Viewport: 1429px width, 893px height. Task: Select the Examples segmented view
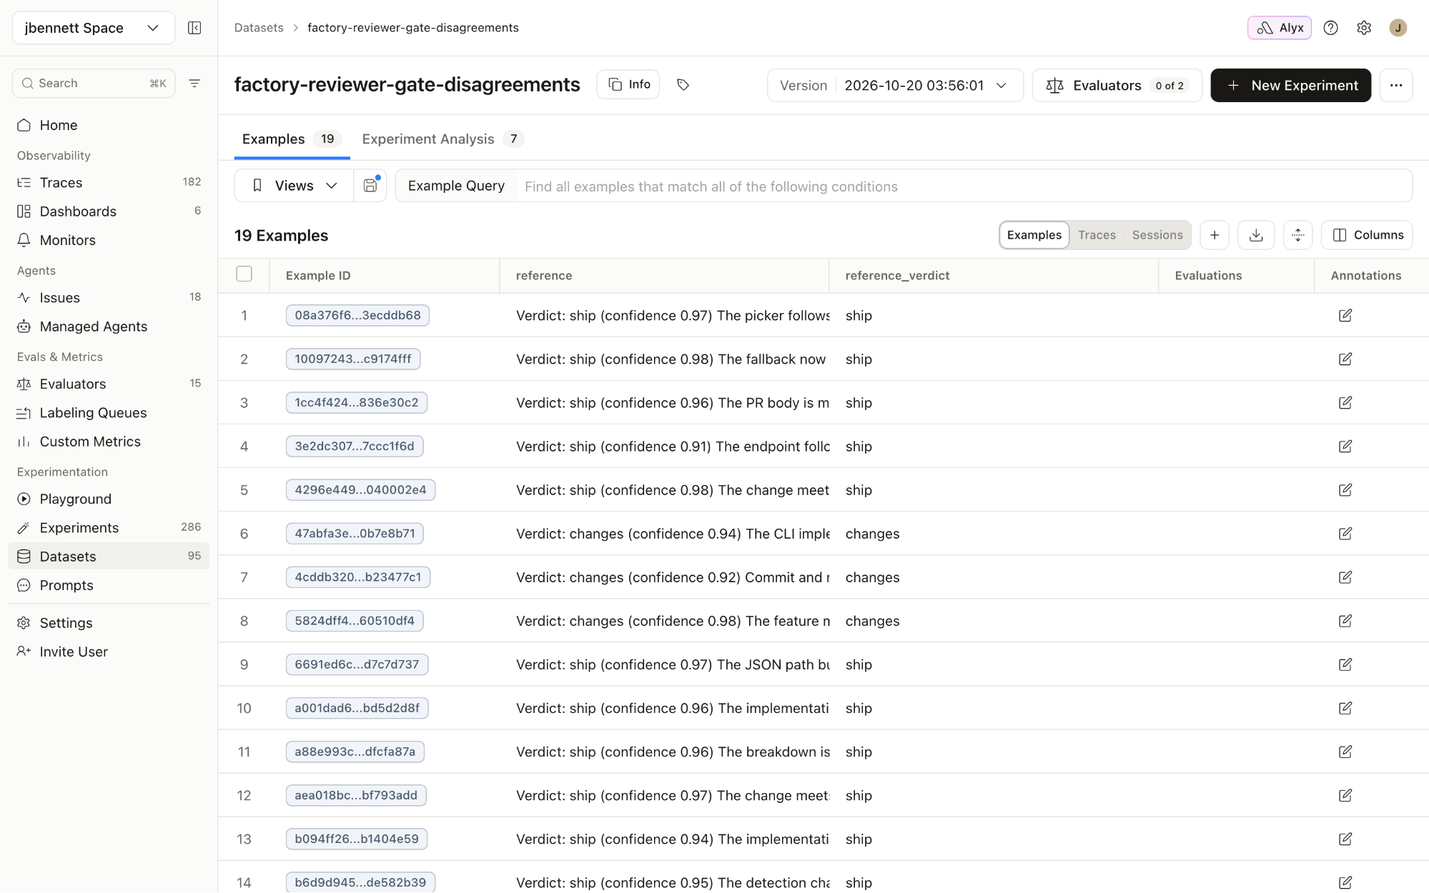click(1034, 235)
